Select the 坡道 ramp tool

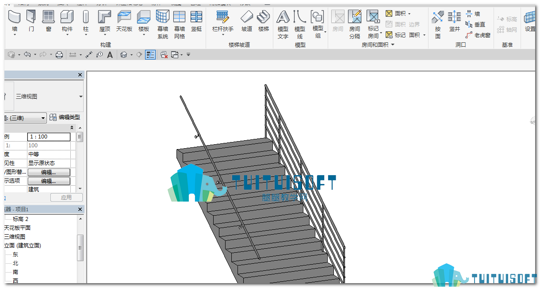pyautogui.click(x=247, y=21)
